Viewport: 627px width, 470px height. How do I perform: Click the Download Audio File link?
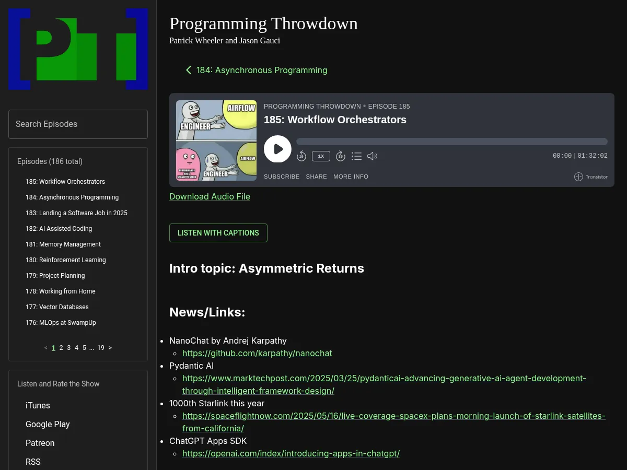pyautogui.click(x=210, y=196)
